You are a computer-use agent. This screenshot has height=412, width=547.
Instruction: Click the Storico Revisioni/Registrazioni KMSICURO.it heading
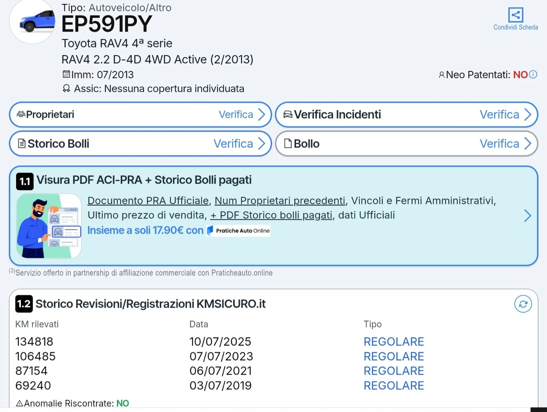(150, 304)
